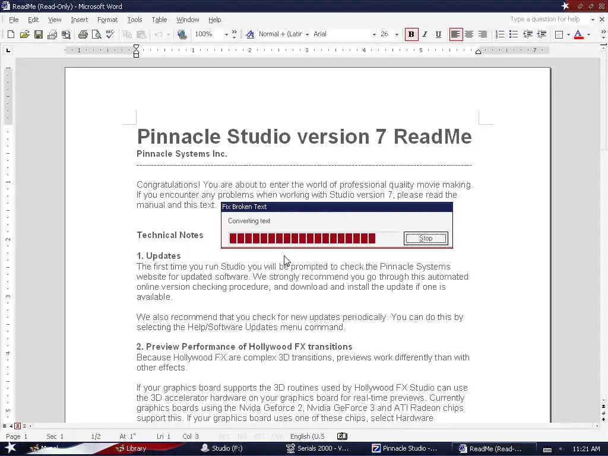Image resolution: width=608 pixels, height=456 pixels.
Task: Click the Paste toolbar icon
Action: 141,34
